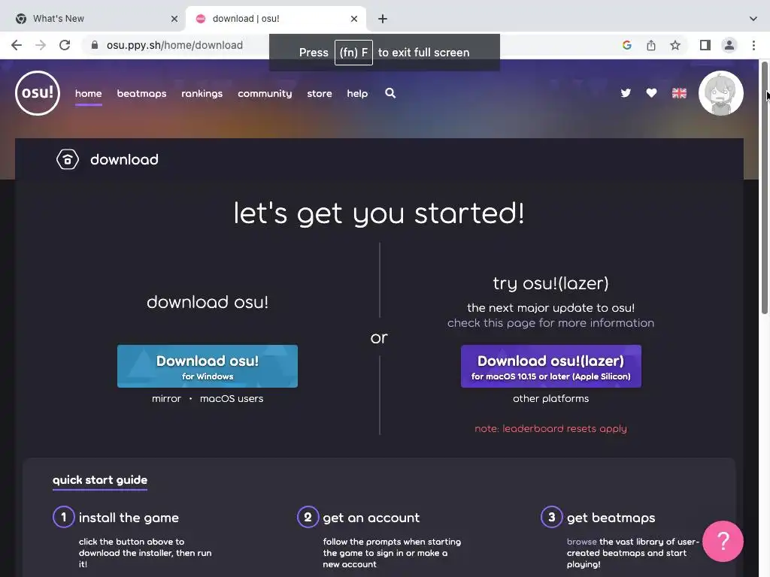Click the osu! logo
This screenshot has height=577, width=770.
tap(38, 93)
